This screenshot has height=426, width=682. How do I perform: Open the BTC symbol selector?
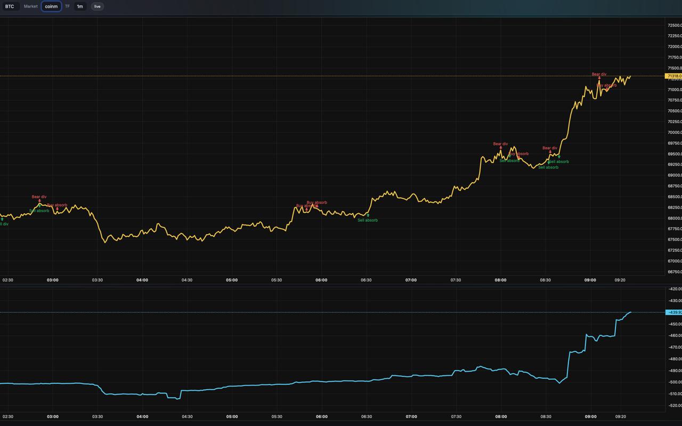10,6
